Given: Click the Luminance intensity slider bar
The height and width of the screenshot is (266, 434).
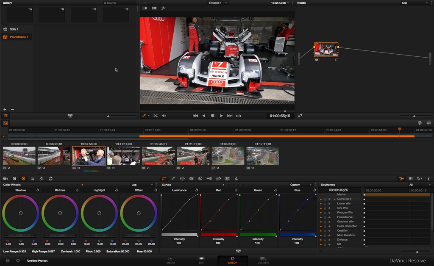Looking at the screenshot, I should 179,235.
